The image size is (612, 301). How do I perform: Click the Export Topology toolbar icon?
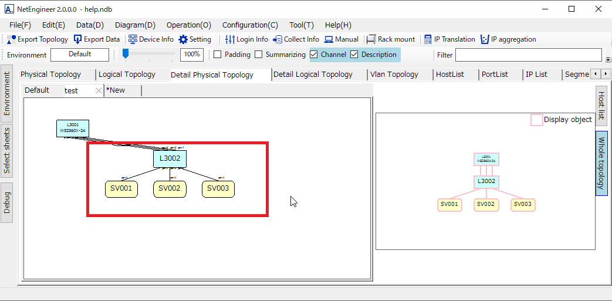(x=12, y=39)
